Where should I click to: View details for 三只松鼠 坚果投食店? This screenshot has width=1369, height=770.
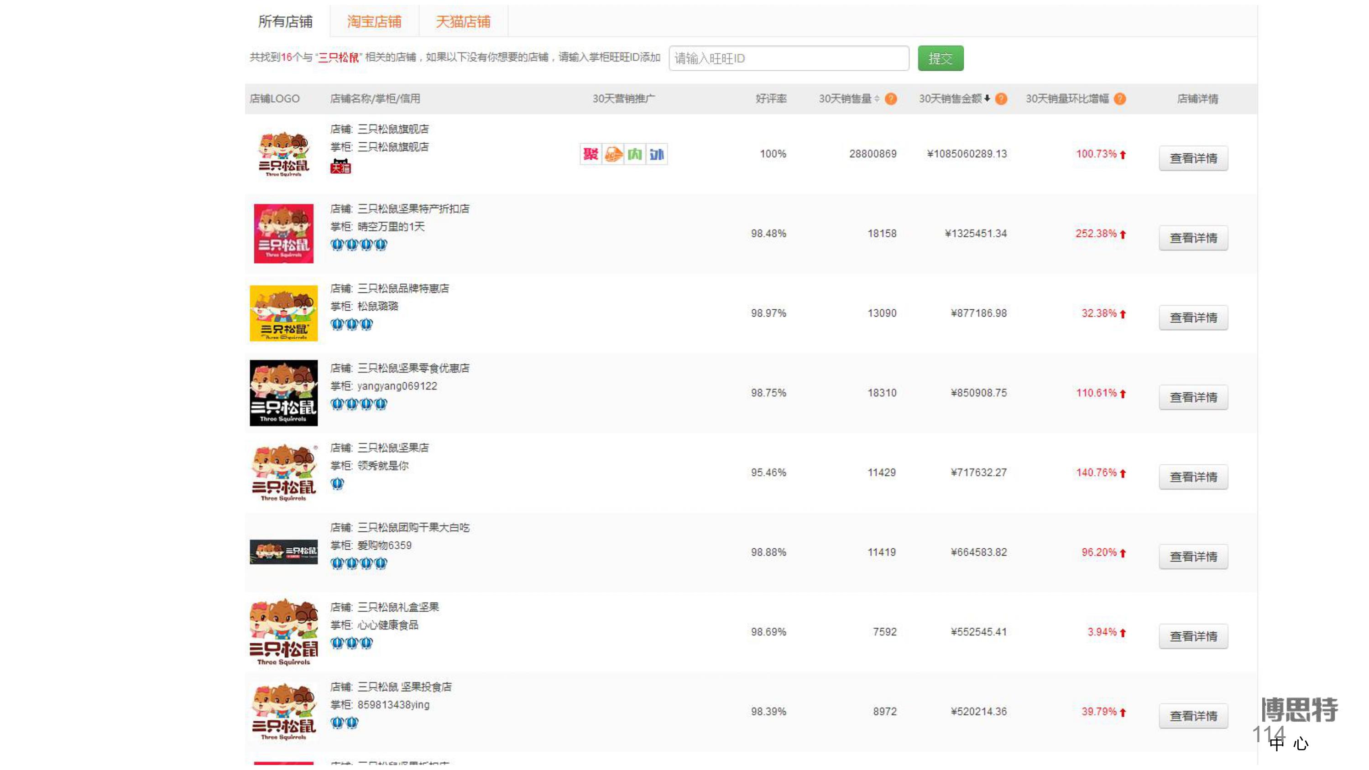1193,716
